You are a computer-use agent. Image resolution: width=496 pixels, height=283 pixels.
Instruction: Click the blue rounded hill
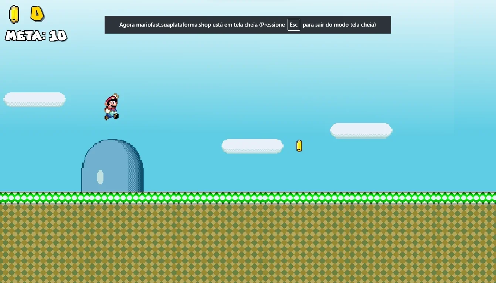pyautogui.click(x=112, y=166)
